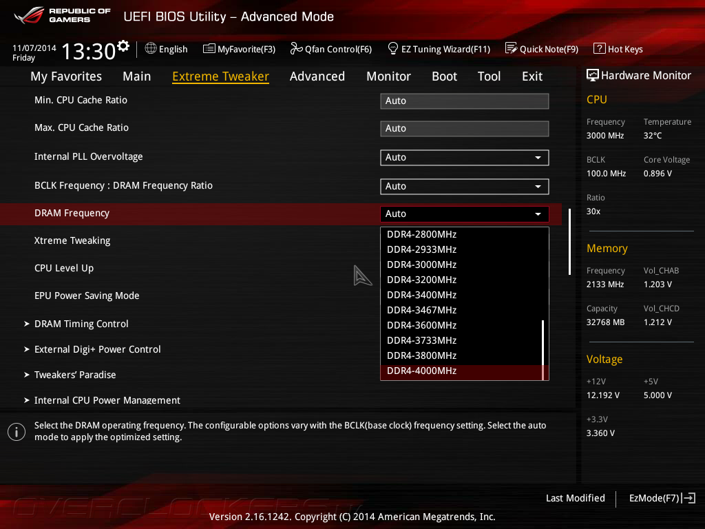Switch to My Favorites tab
The image size is (705, 529).
click(66, 76)
